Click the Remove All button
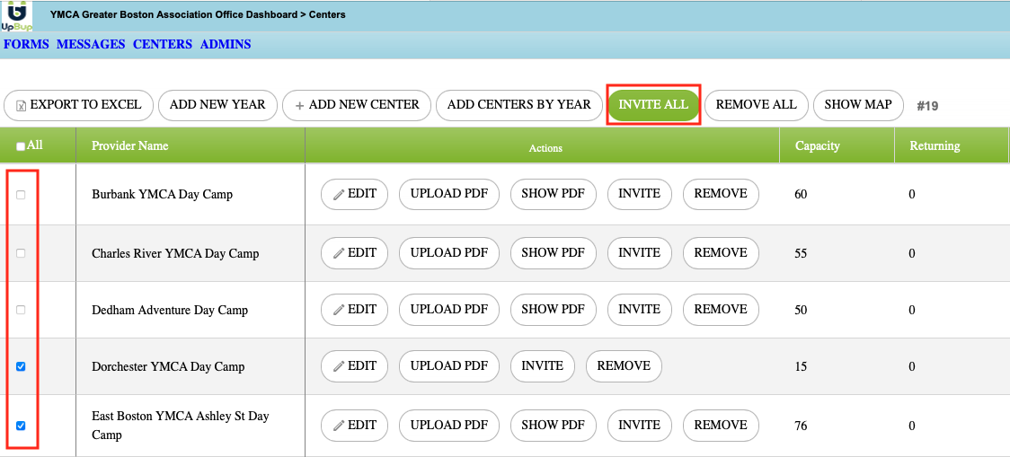This screenshot has height=457, width=1010. tap(757, 105)
